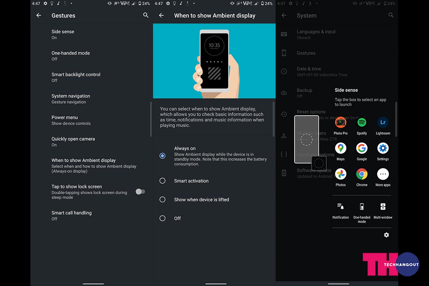Open More apps in Side sense
Viewport: 429px width, 286px height.
pyautogui.click(x=383, y=177)
